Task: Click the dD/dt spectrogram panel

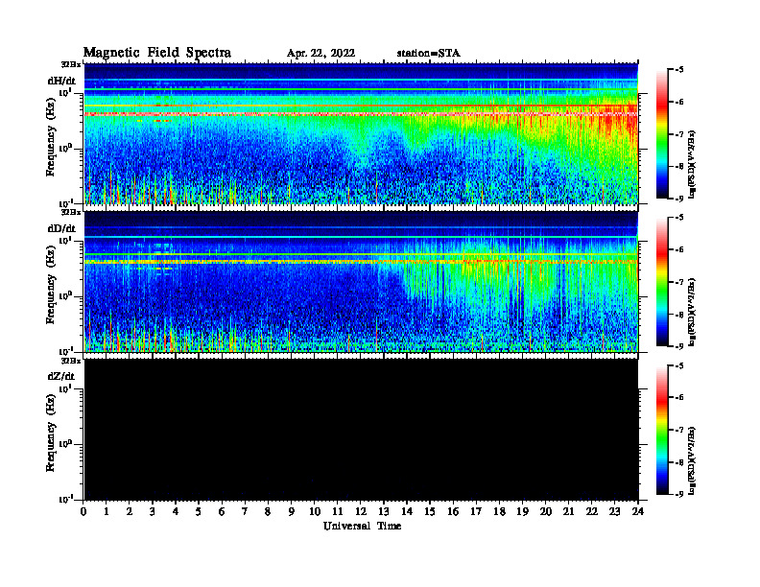Action: click(x=361, y=281)
